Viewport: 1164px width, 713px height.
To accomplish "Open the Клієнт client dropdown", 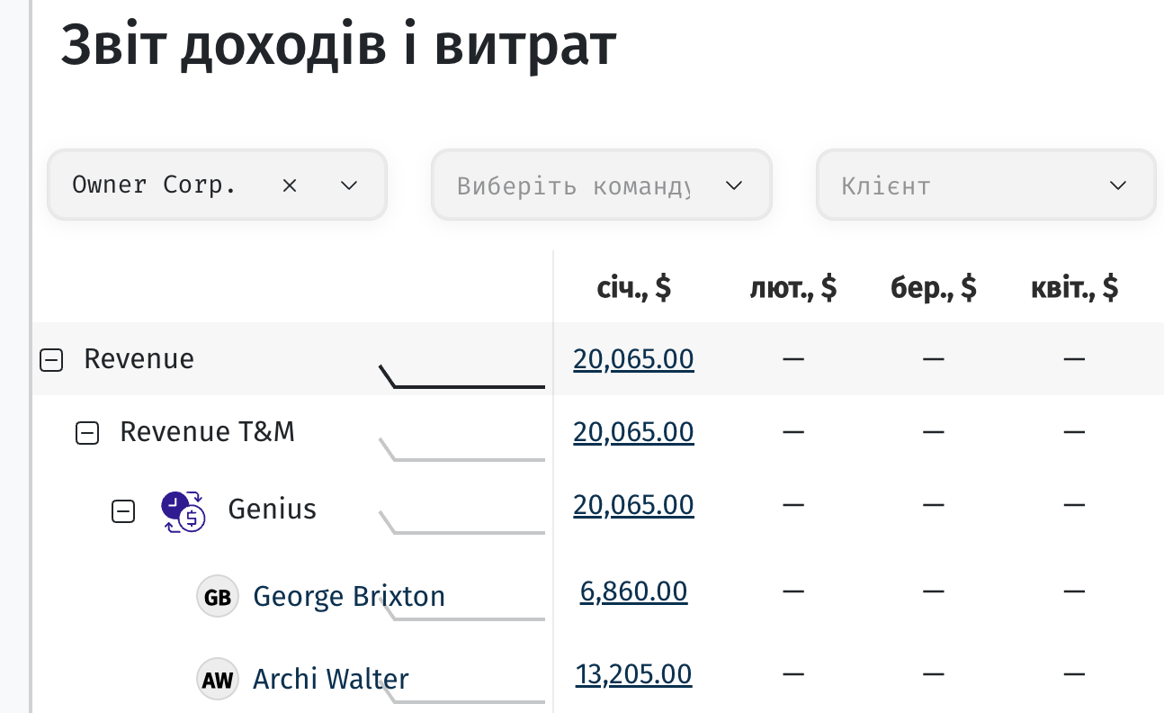I will click(986, 185).
